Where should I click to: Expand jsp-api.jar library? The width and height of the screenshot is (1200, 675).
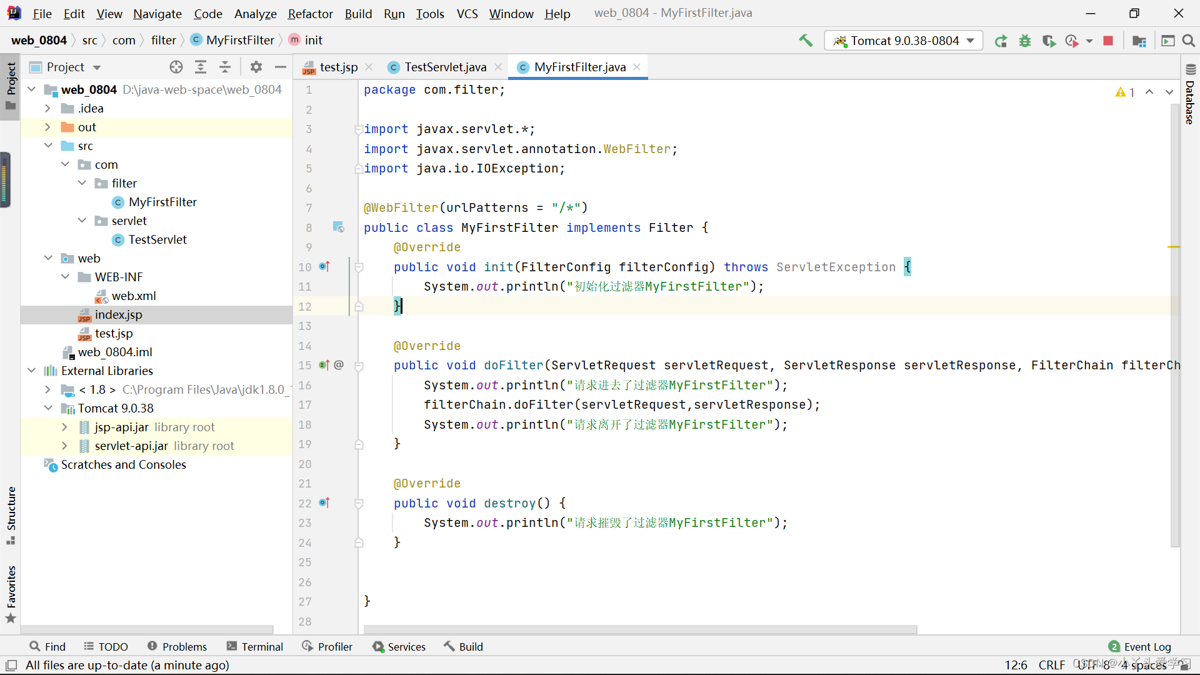point(65,427)
